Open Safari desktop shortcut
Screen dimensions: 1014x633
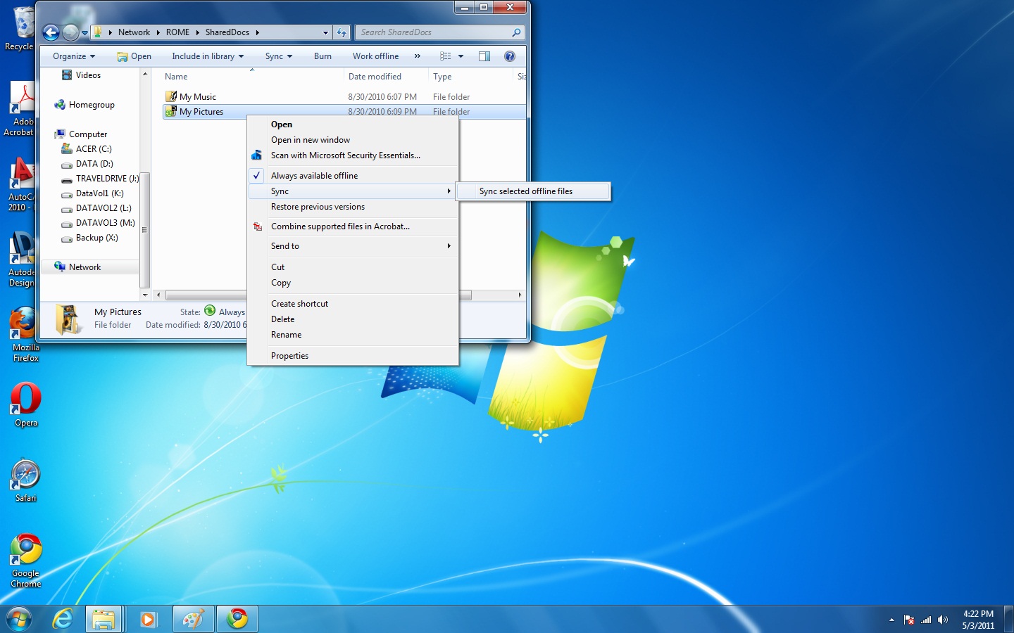pyautogui.click(x=25, y=480)
